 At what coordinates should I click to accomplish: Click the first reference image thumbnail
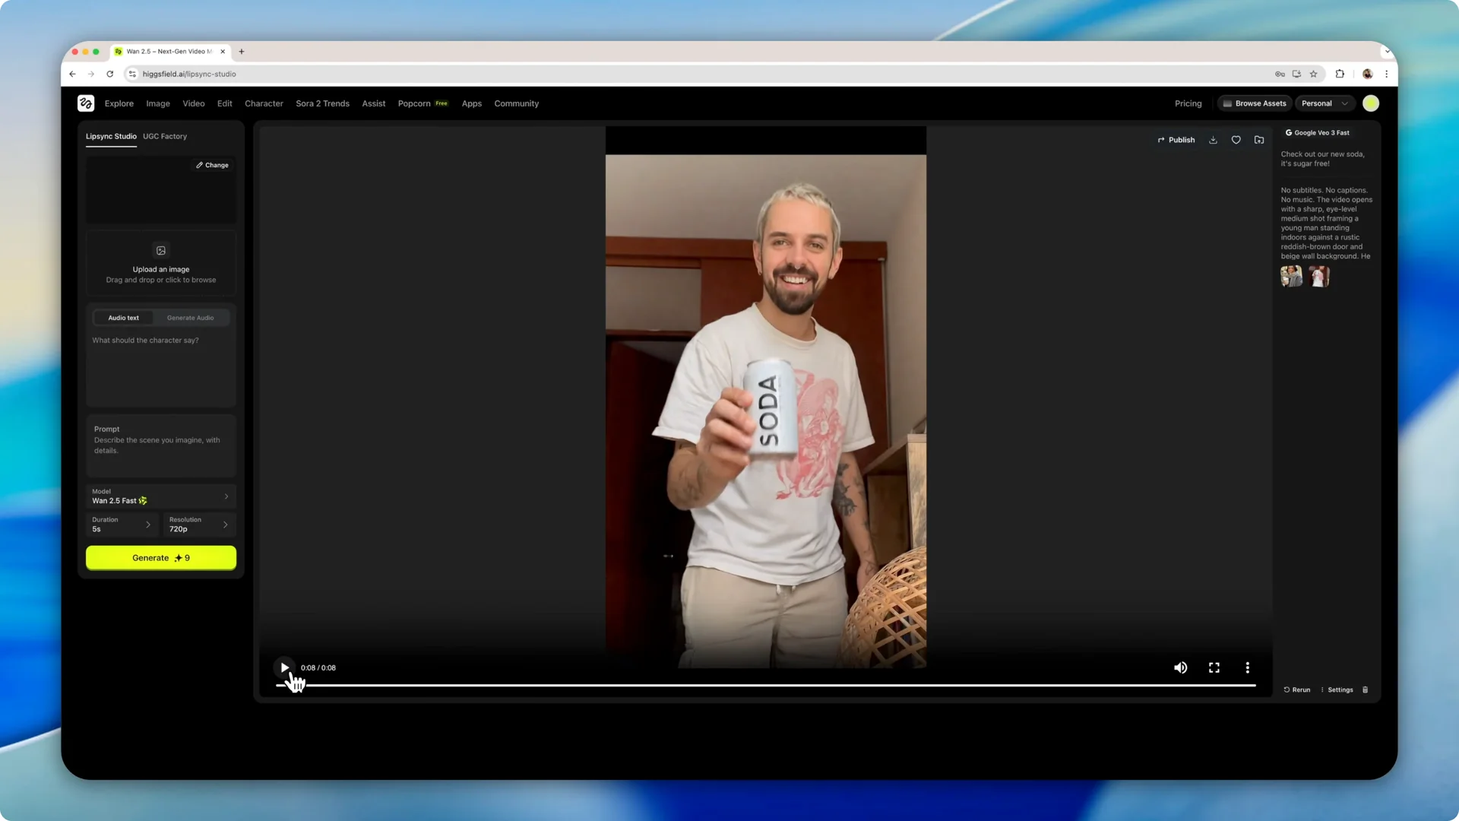click(x=1290, y=276)
